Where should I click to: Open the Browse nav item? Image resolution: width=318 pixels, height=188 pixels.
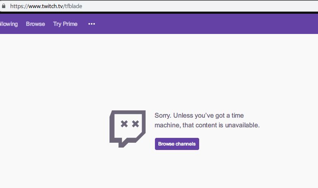coord(36,24)
